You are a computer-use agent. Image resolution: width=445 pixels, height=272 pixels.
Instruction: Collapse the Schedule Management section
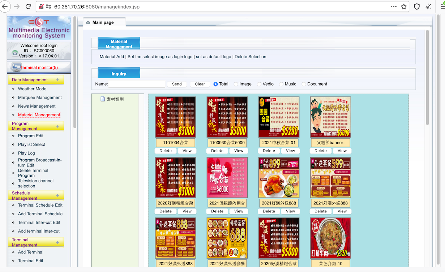pyautogui.click(x=57, y=195)
